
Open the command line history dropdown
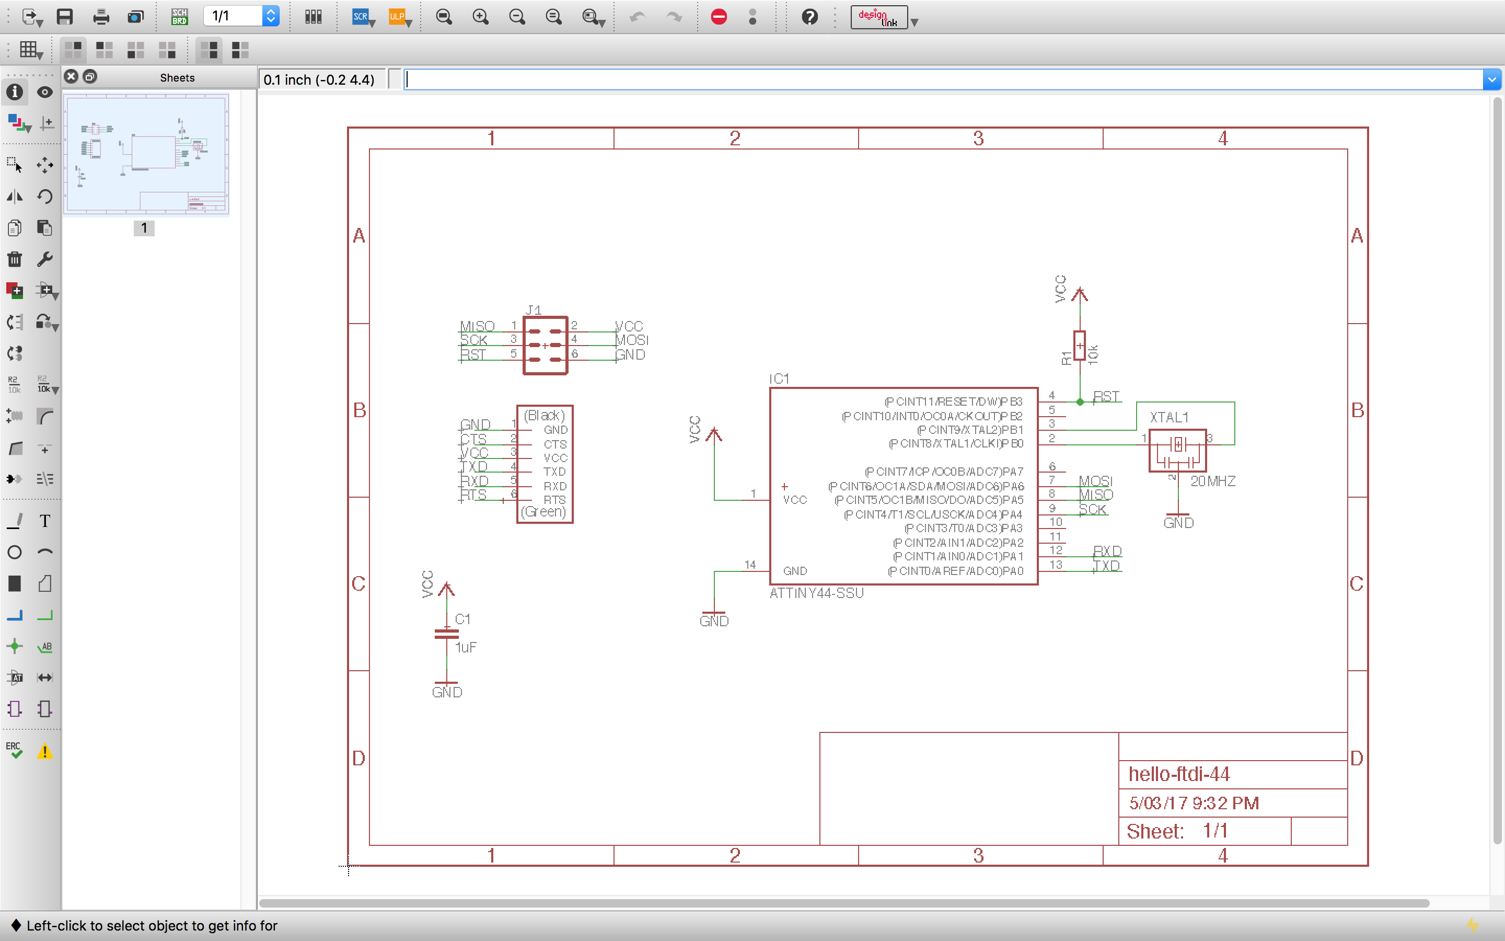(x=1492, y=79)
